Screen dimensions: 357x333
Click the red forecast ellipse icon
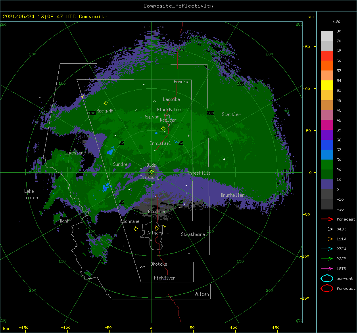[327, 288]
